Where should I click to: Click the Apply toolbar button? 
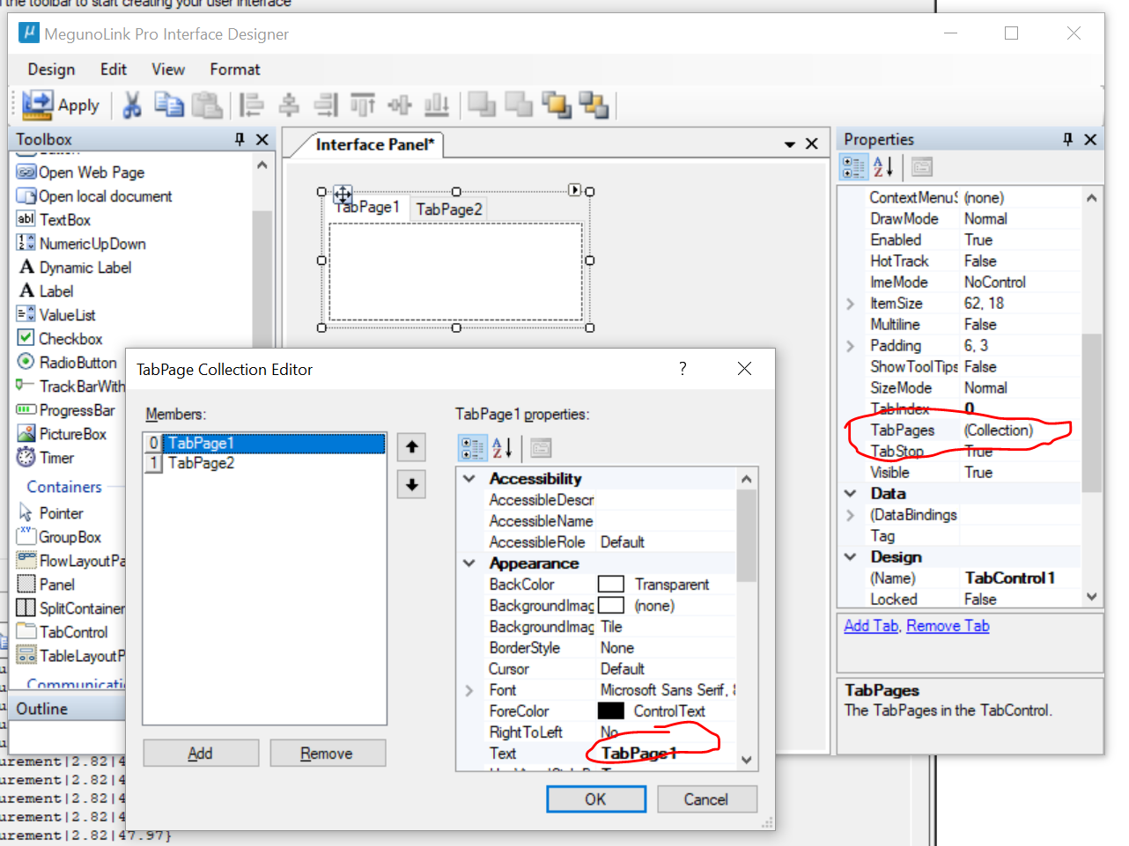(61, 106)
